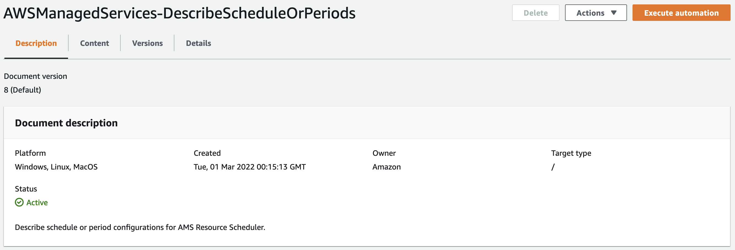Click the Owner value Amazon
735x250 pixels.
point(386,167)
